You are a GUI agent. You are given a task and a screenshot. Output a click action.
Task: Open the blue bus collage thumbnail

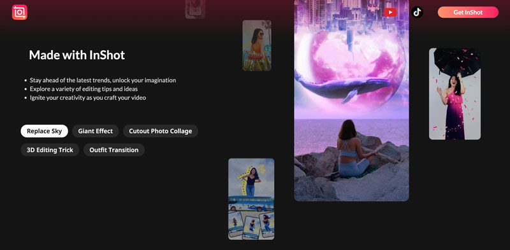tap(251, 199)
